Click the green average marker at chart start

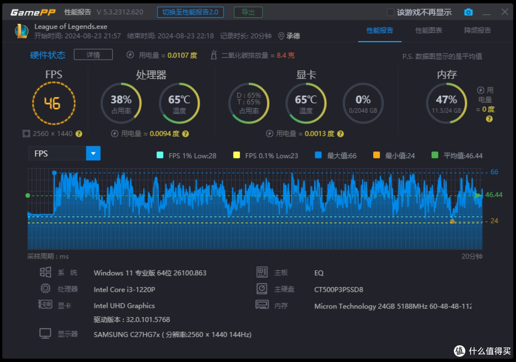28,196
